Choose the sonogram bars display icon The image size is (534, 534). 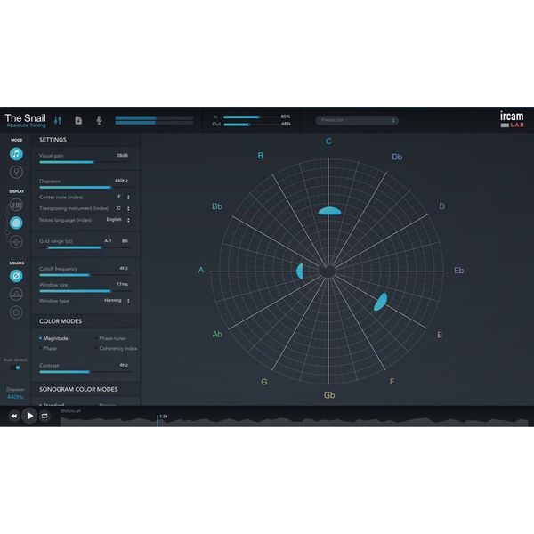tap(17, 205)
